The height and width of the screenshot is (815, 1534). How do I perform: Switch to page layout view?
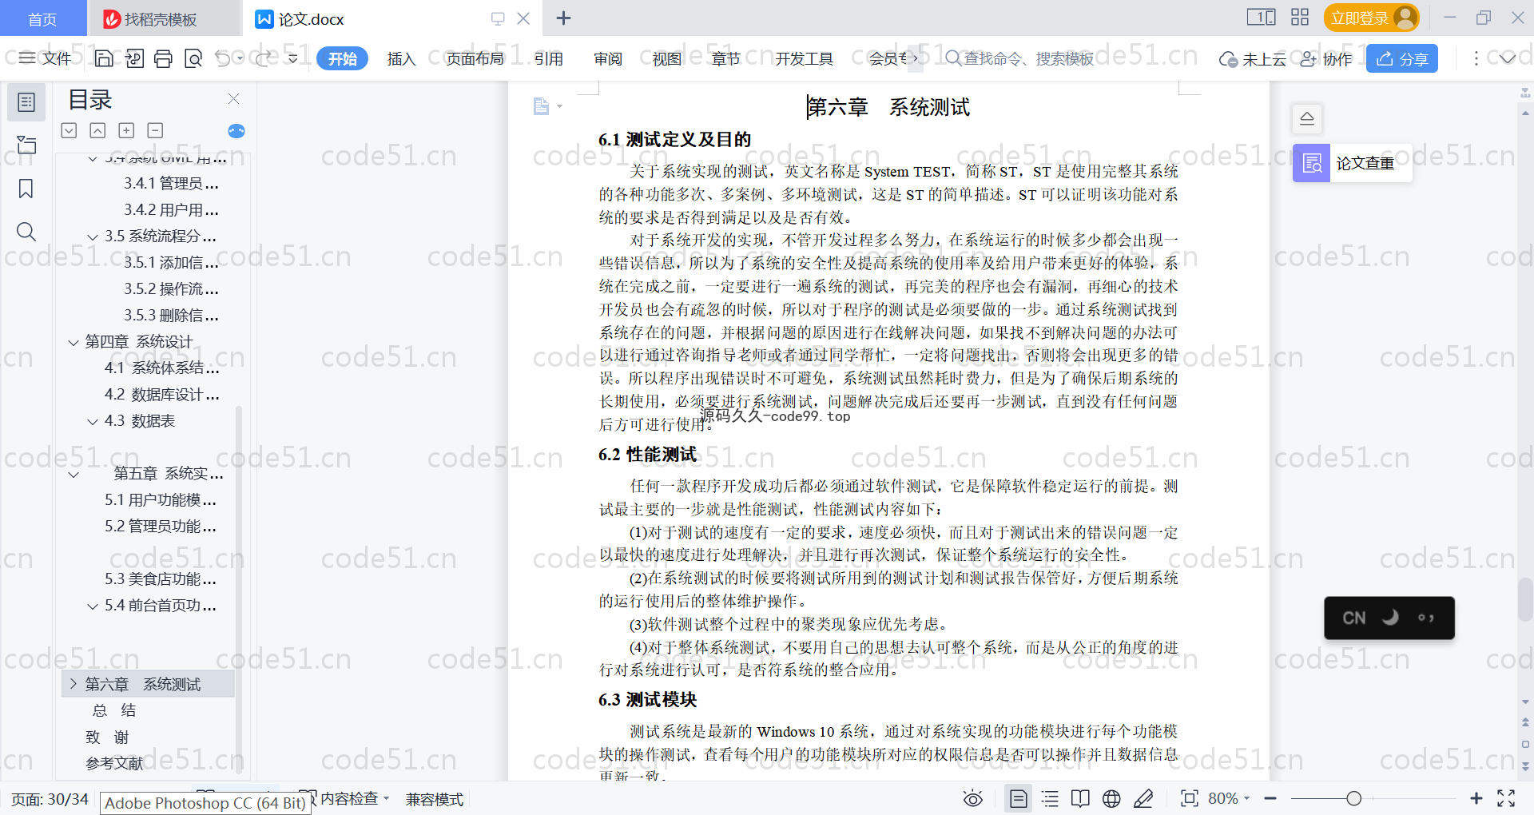(1019, 798)
